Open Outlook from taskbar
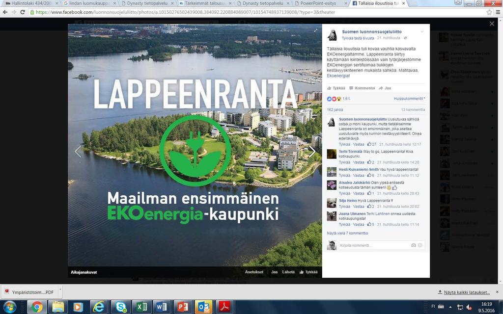Viewport: 503px width, 314px height. pos(204,307)
